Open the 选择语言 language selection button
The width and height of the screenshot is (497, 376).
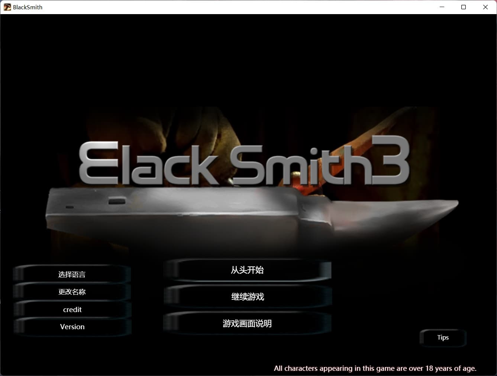pos(72,275)
